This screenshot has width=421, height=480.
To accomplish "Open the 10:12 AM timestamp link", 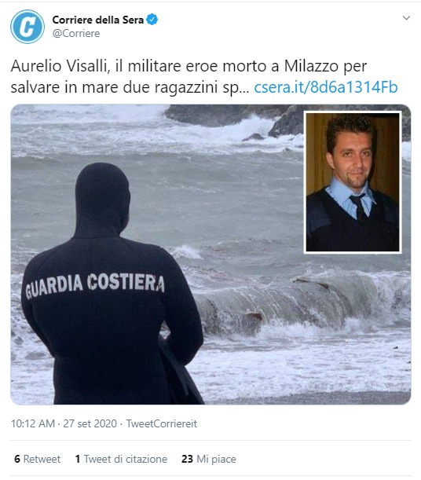I will click(x=33, y=423).
